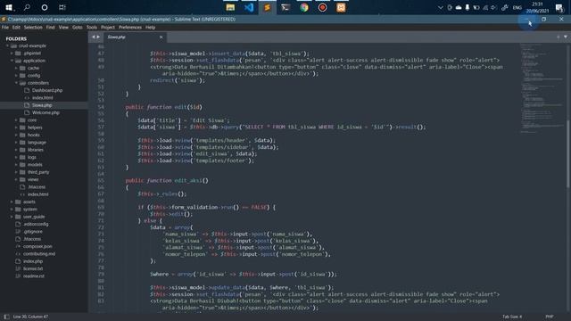571x321 pixels.
Task: Open Find menu
Action: tap(50, 28)
